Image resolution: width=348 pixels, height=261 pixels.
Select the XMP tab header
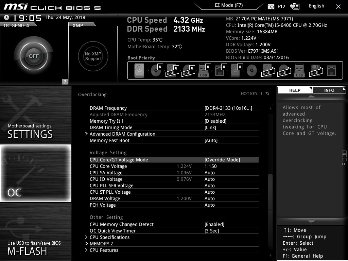82,25
